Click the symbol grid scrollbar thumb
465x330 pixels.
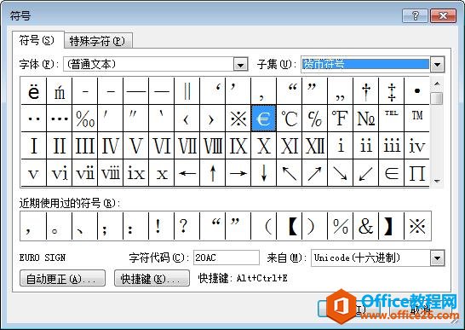click(x=437, y=98)
